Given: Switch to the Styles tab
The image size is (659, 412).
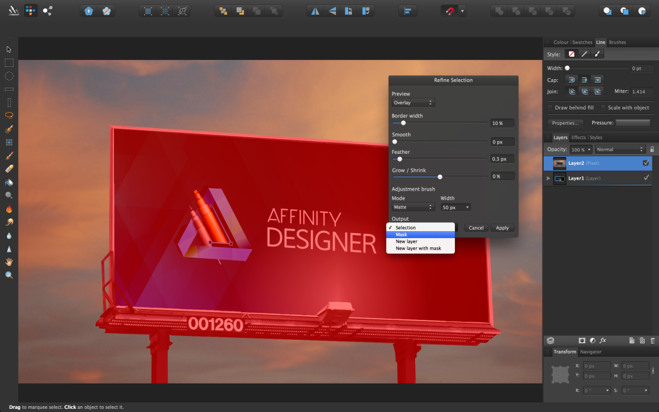Looking at the screenshot, I should pyautogui.click(x=595, y=138).
